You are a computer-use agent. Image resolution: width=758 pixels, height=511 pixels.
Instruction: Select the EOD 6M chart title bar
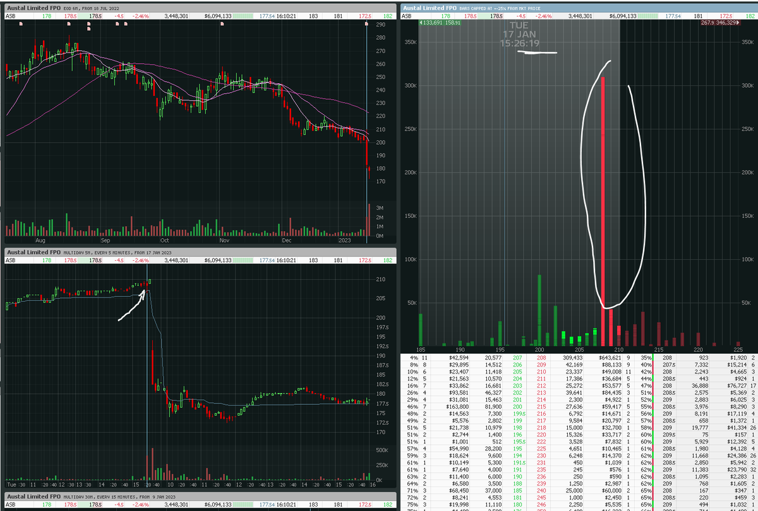click(x=200, y=7)
